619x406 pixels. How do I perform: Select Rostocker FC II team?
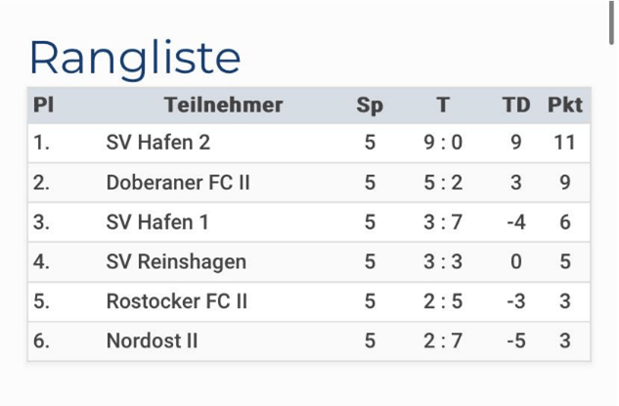coord(177,301)
